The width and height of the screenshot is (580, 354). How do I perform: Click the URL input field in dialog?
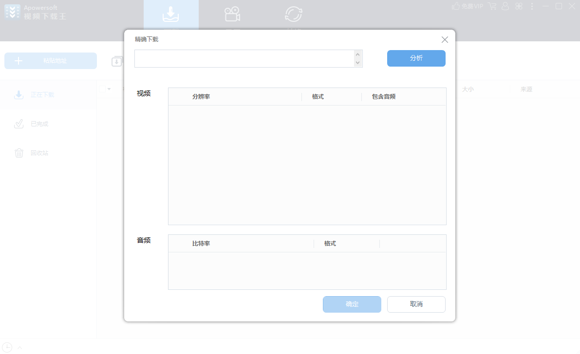243,58
